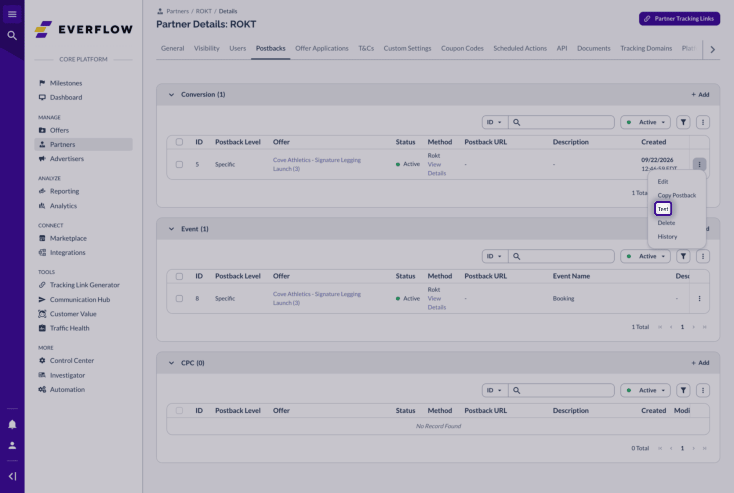The width and height of the screenshot is (734, 493).
Task: Open kebab menu in CPC toolbar
Action: 703,390
